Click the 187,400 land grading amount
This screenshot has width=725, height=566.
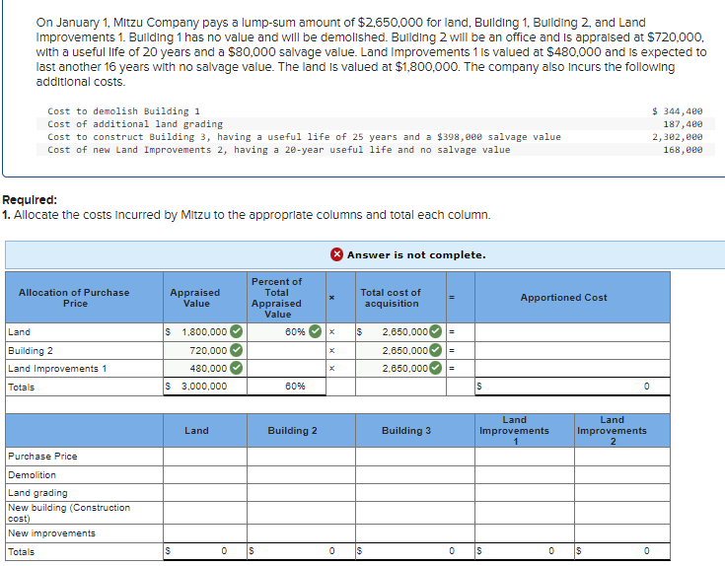pyautogui.click(x=683, y=124)
